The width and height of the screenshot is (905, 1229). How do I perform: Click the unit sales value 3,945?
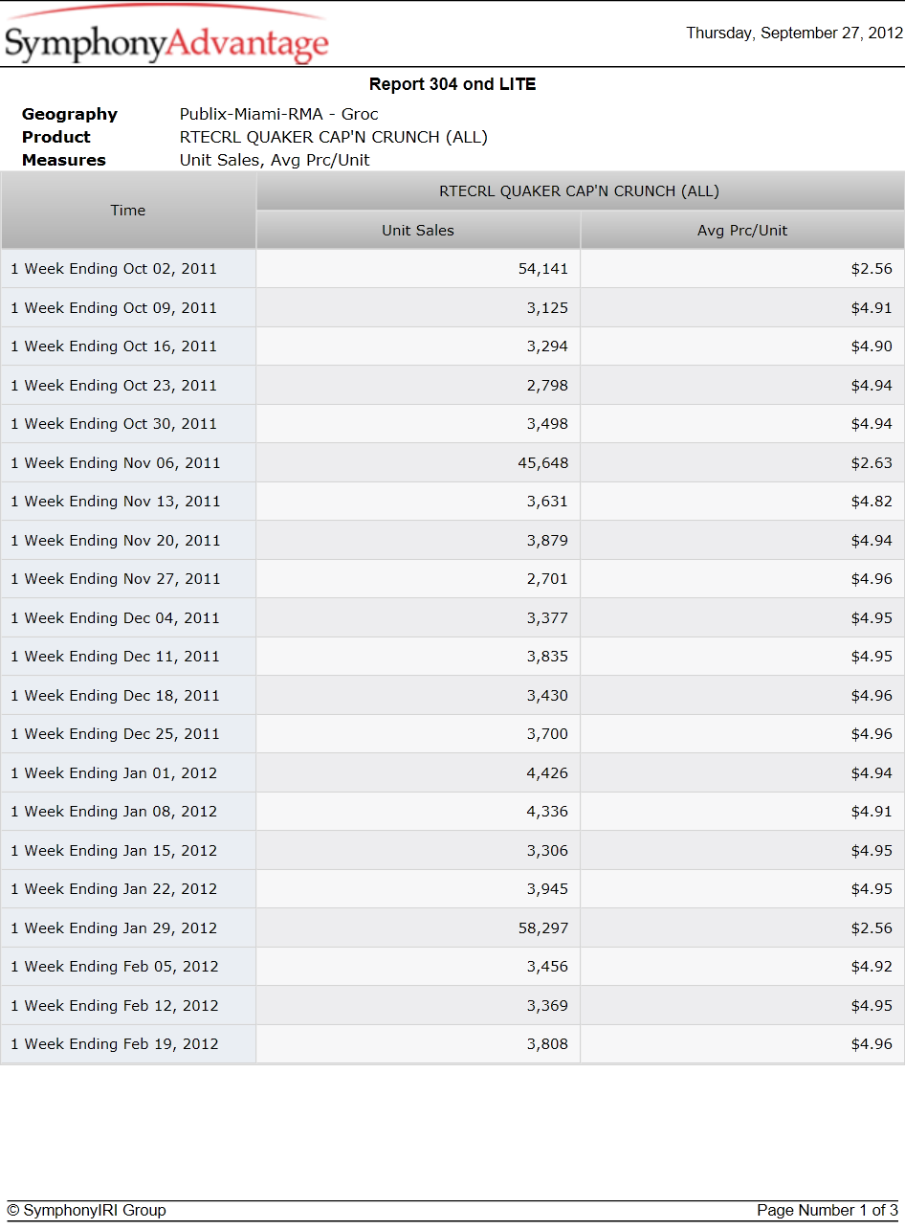click(547, 889)
